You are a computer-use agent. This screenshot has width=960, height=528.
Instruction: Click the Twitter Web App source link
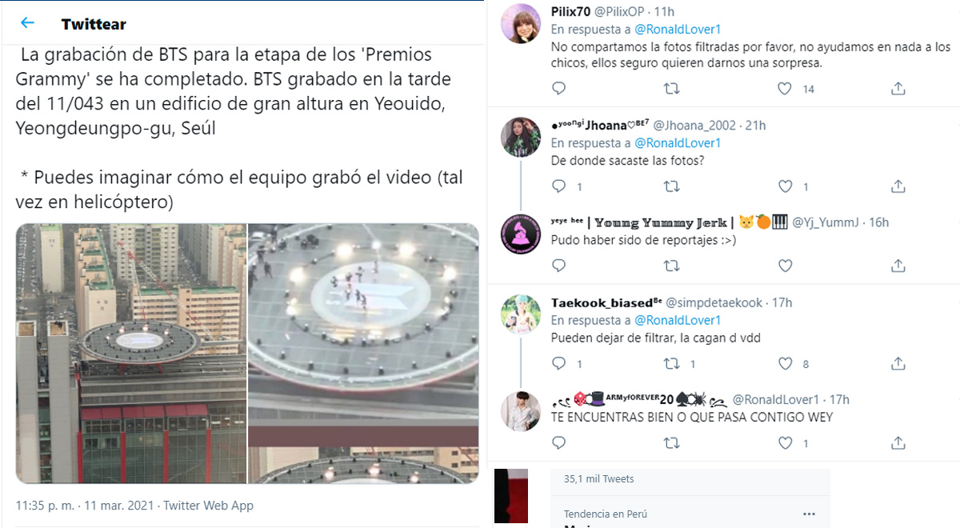click(x=209, y=506)
